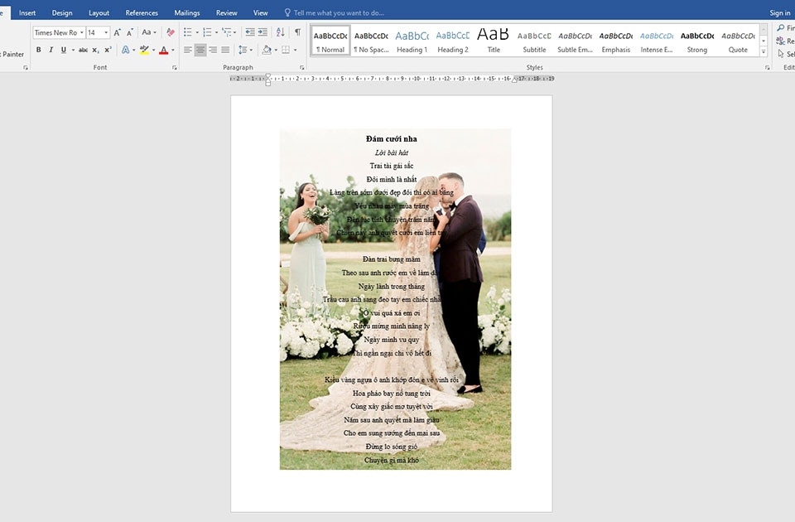Viewport: 795px width, 522px height.
Task: Open the font size dropdown
Action: [106, 31]
